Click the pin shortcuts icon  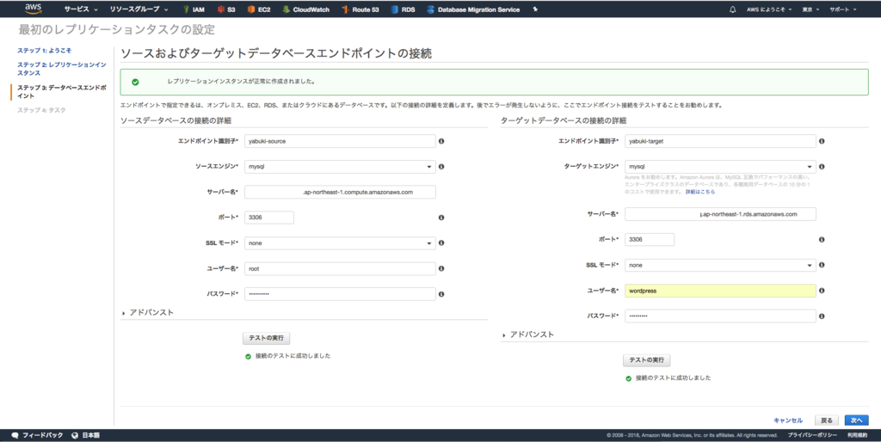535,9
